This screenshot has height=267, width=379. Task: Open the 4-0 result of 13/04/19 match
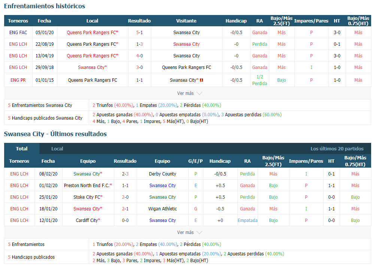point(139,55)
